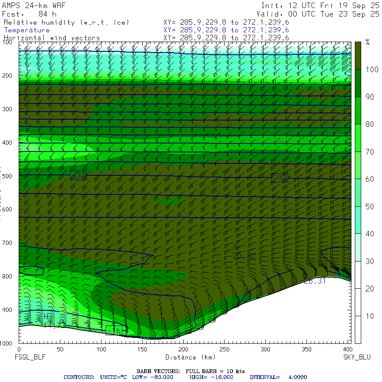The height and width of the screenshot is (382, 382).
Task: Select 'Valid: 00 UTC Tue 23 Sep 25'
Action: (x=317, y=14)
